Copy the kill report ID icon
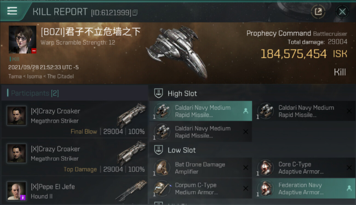Viewport: 356px width, 205px height. click(135, 13)
